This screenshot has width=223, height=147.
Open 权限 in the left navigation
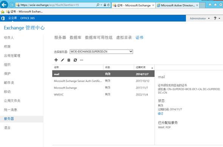(x=7, y=46)
